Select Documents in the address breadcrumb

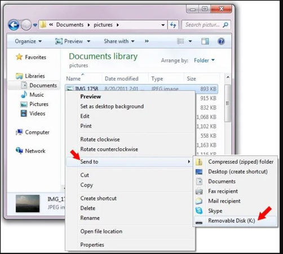coord(70,25)
